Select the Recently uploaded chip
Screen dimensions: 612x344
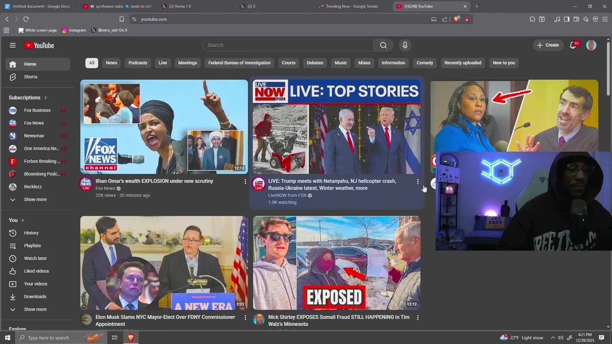(x=463, y=63)
